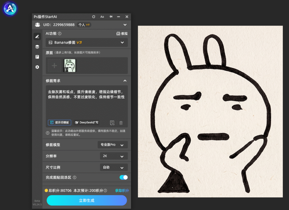Open the 提示词模板 prompt templates
This screenshot has height=210, width=289.
(60, 122)
